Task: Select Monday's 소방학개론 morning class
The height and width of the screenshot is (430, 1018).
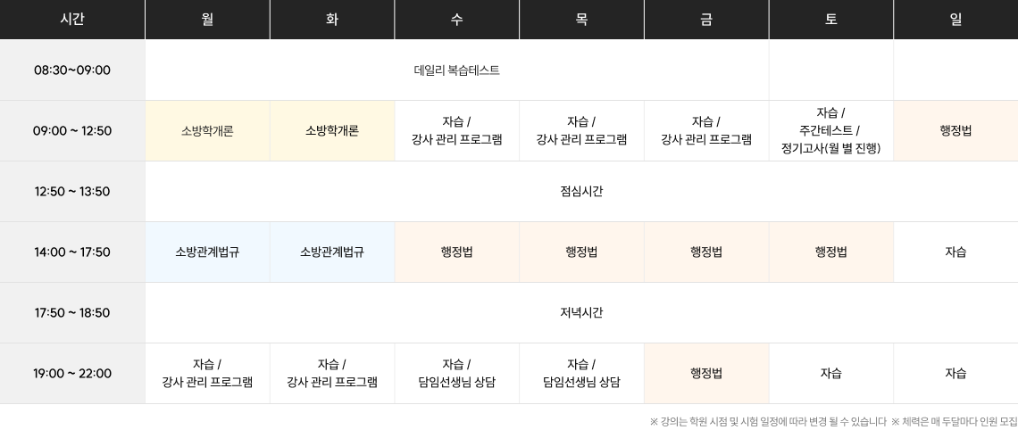Action: point(207,131)
